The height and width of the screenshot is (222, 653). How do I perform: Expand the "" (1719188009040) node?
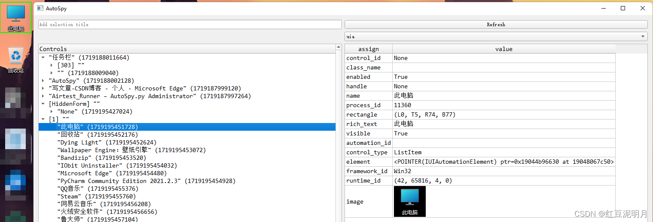tap(52, 73)
